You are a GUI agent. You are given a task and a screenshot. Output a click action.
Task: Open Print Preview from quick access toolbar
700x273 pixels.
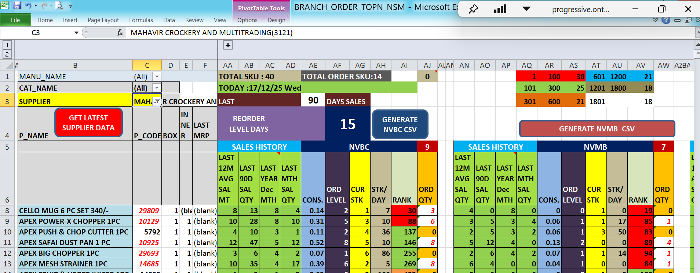click(59, 6)
